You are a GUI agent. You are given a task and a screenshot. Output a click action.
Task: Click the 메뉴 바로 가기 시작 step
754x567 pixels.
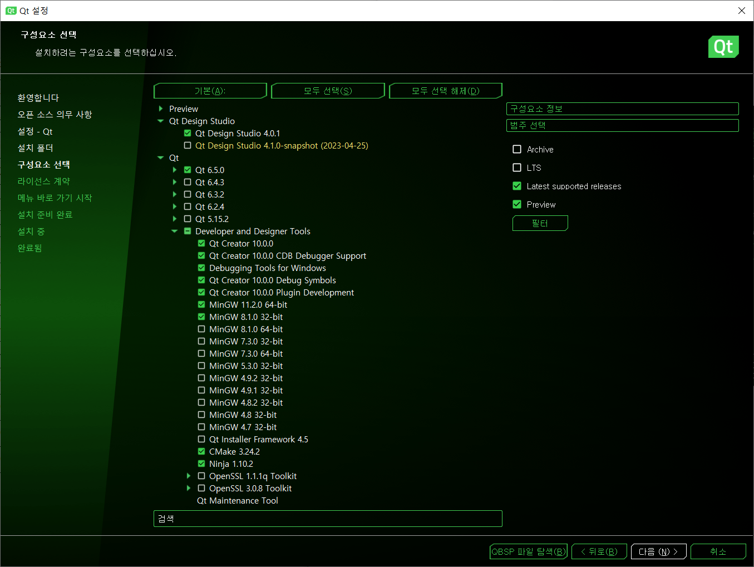click(55, 198)
